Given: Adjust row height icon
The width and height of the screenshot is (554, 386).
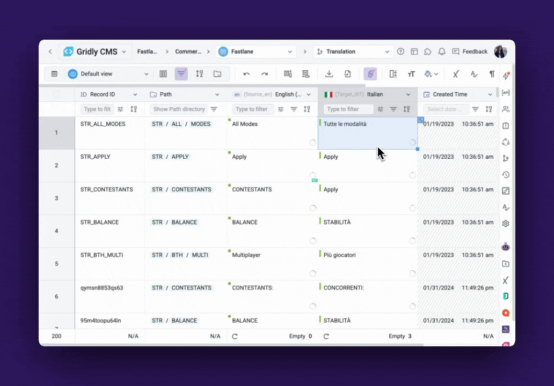Looking at the screenshot, I should tap(393, 74).
